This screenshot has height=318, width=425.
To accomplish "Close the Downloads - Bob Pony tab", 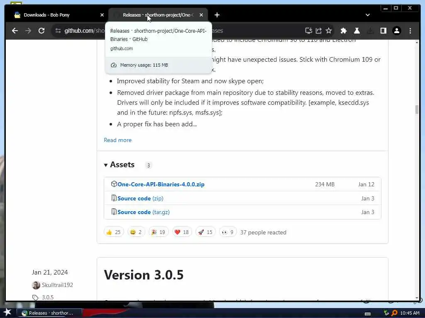I will click(102, 15).
